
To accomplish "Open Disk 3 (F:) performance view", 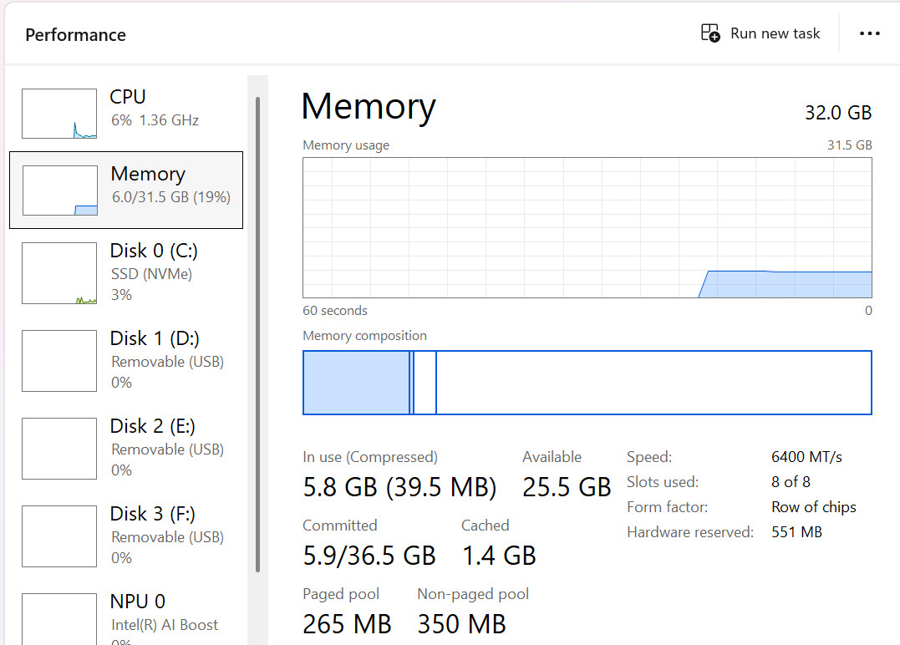I will 126,536.
